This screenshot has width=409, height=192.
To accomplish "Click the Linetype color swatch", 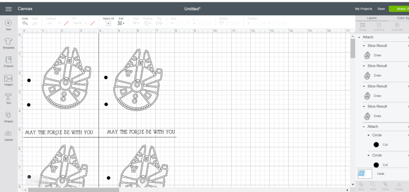I will [66, 23].
